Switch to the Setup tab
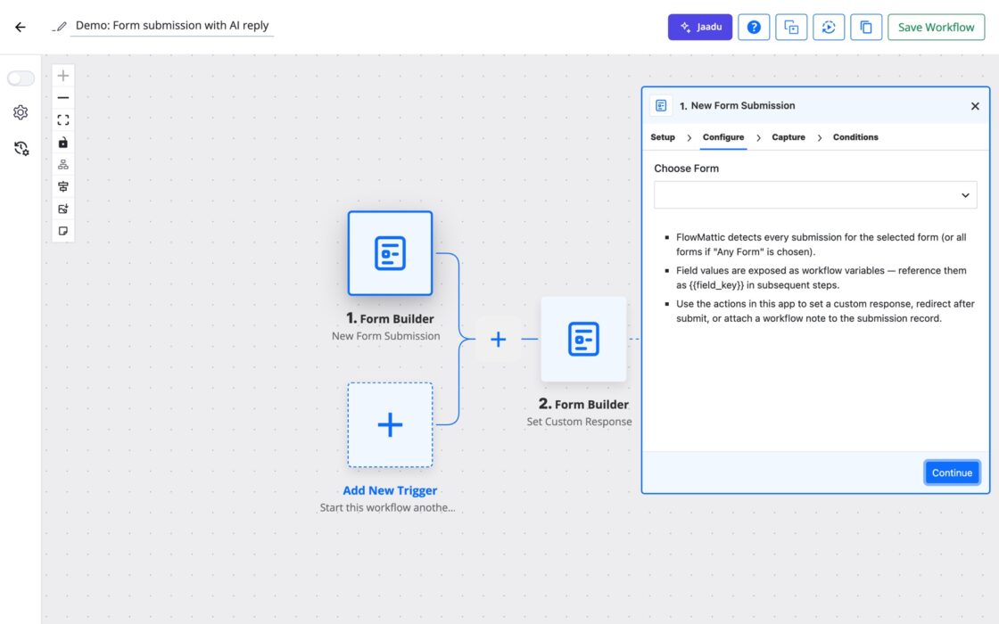 [663, 137]
